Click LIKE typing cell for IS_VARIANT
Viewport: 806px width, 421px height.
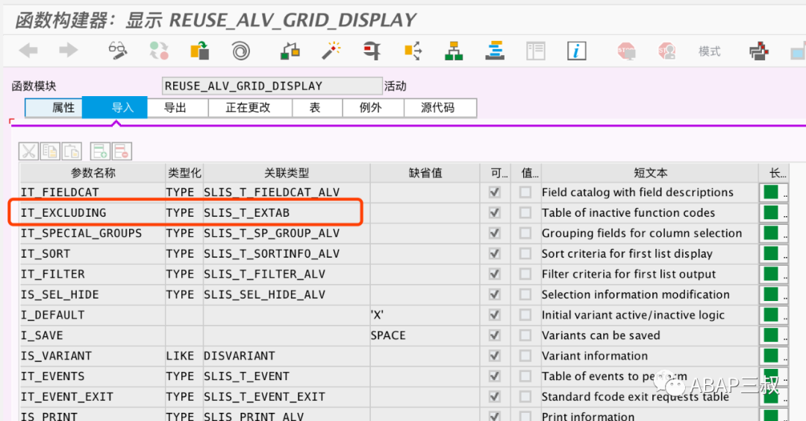(x=184, y=355)
